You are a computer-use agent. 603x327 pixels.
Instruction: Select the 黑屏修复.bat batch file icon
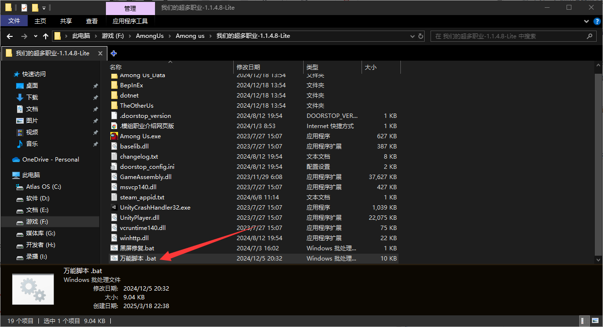point(114,248)
